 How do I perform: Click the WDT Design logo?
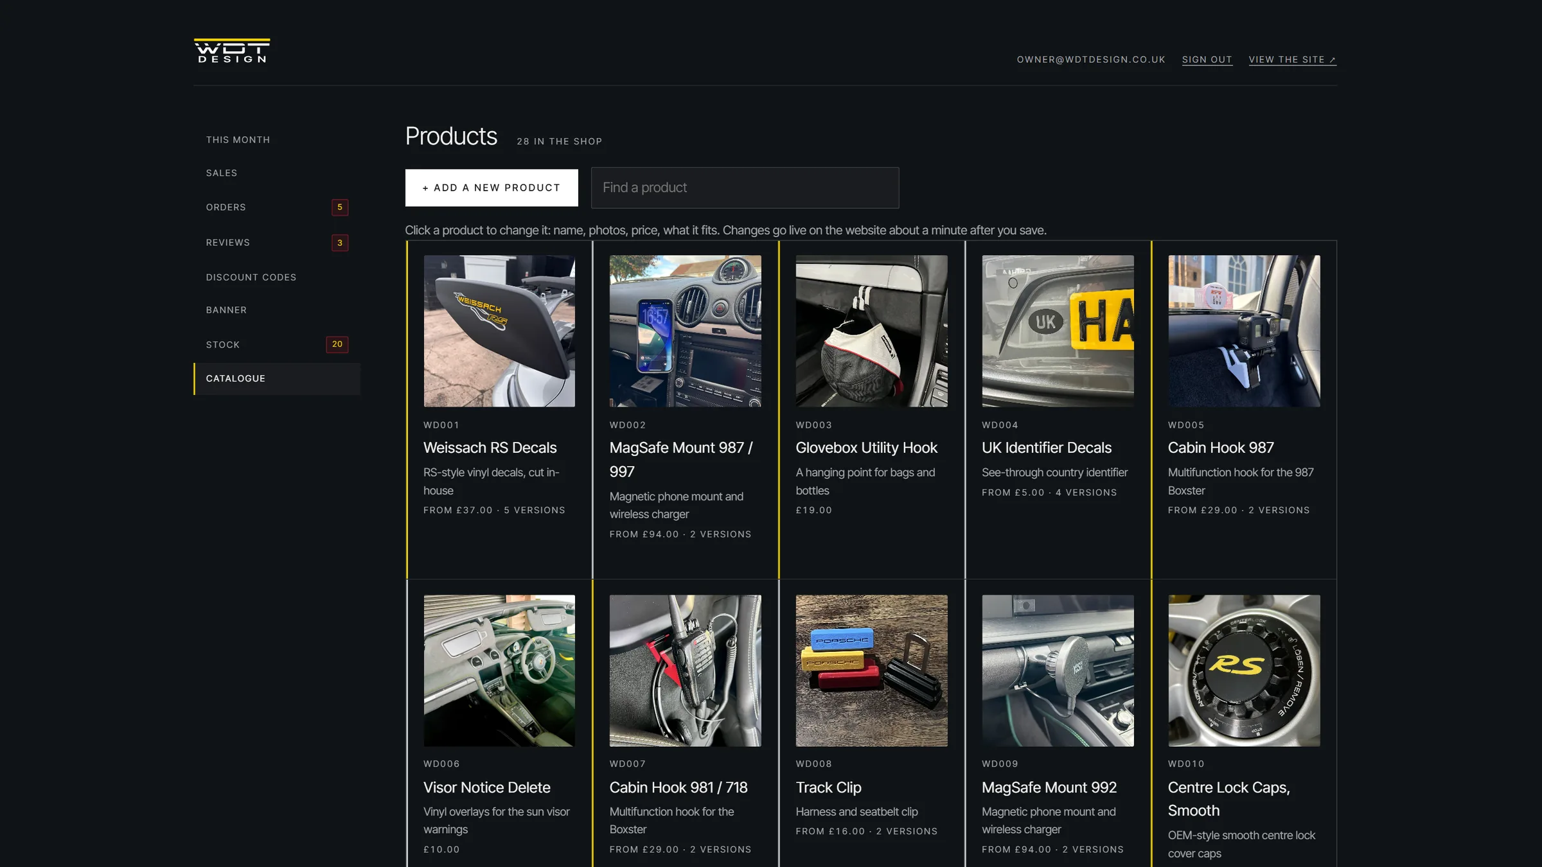(232, 51)
